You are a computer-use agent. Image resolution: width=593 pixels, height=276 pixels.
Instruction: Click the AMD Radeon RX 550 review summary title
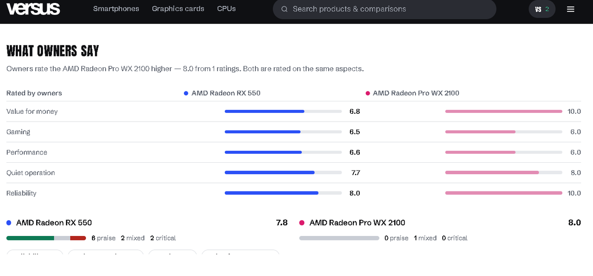54,223
